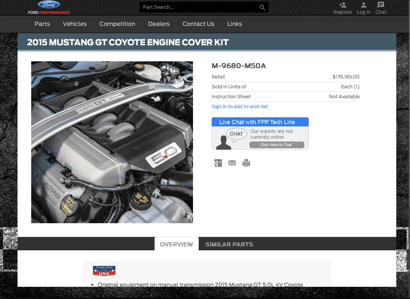Switch to the Overview tab
The image size is (410, 299).
(x=177, y=244)
